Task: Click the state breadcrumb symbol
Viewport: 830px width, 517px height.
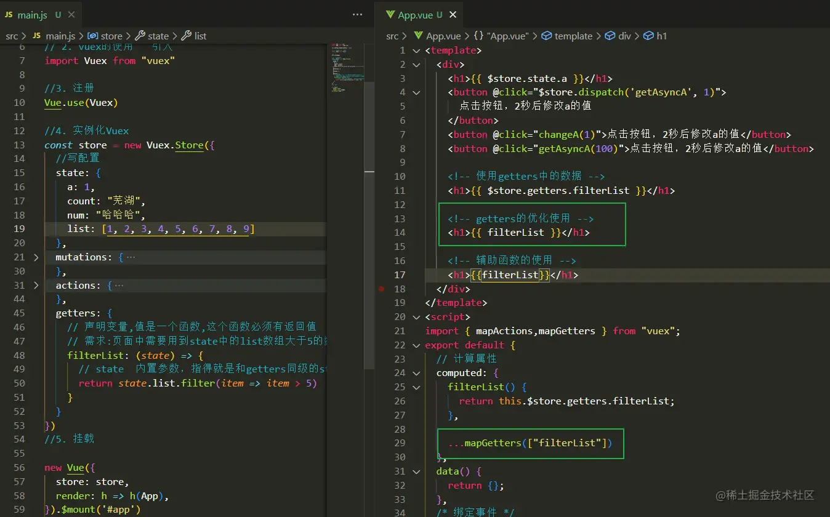Action: [x=152, y=36]
